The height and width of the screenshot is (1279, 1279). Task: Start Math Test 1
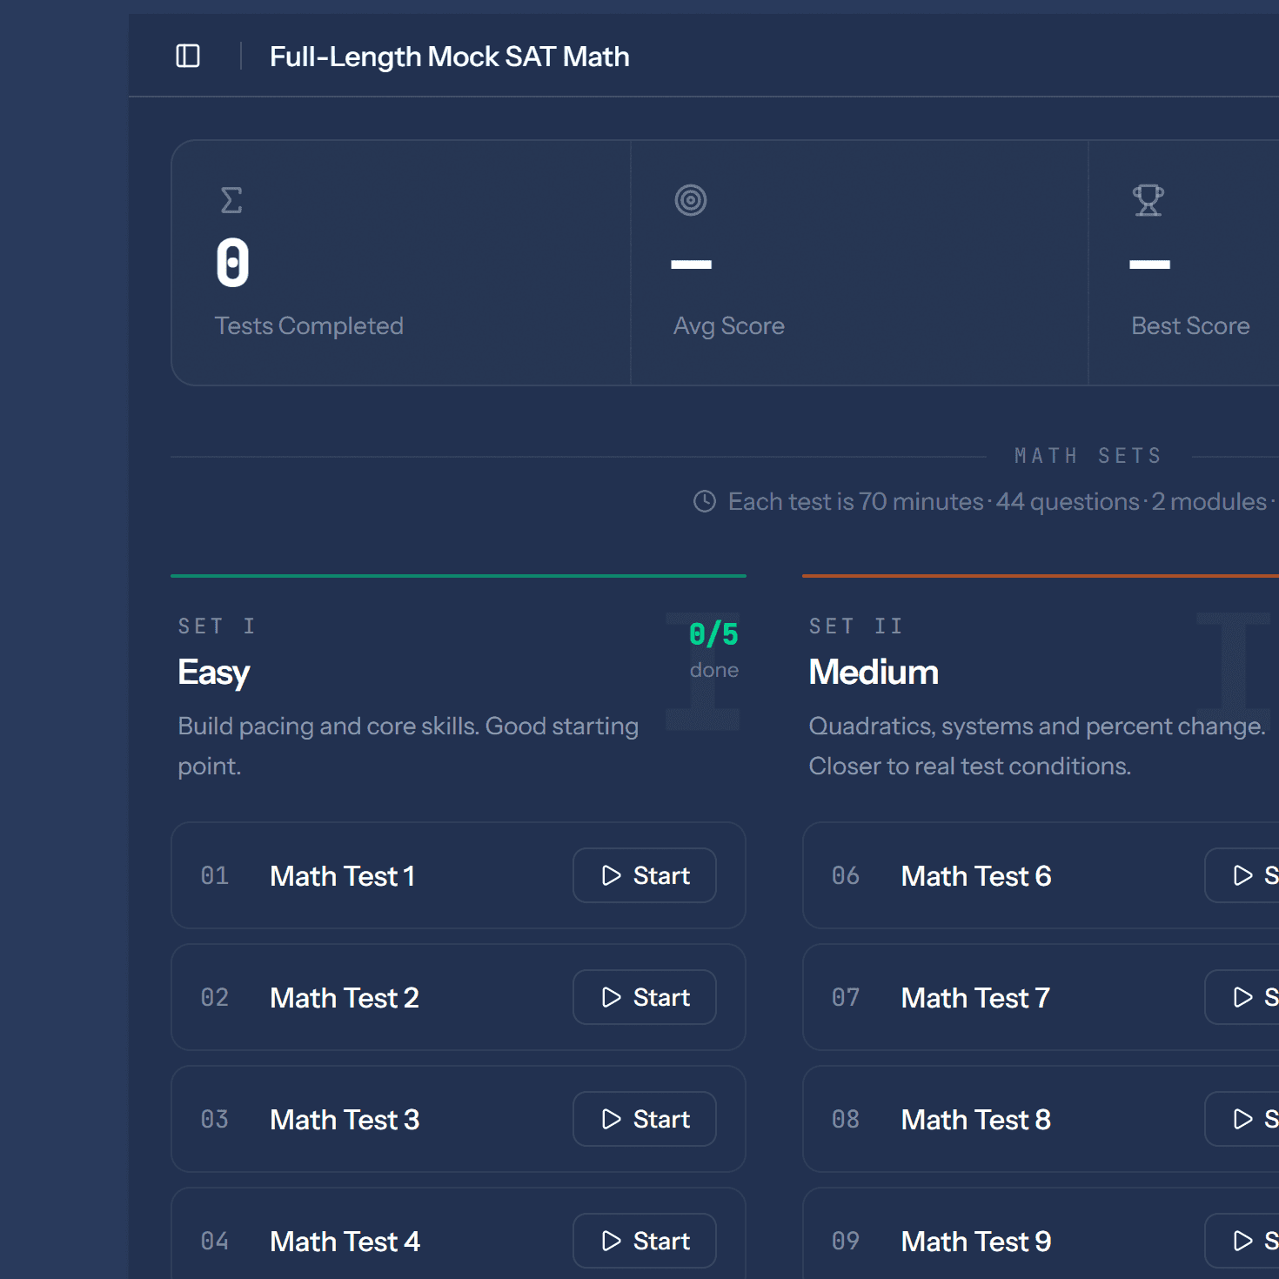click(x=645, y=875)
